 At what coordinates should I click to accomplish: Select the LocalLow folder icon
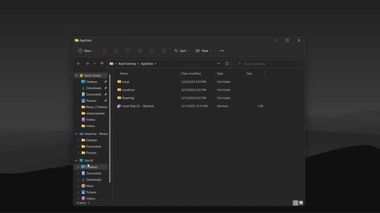119,89
